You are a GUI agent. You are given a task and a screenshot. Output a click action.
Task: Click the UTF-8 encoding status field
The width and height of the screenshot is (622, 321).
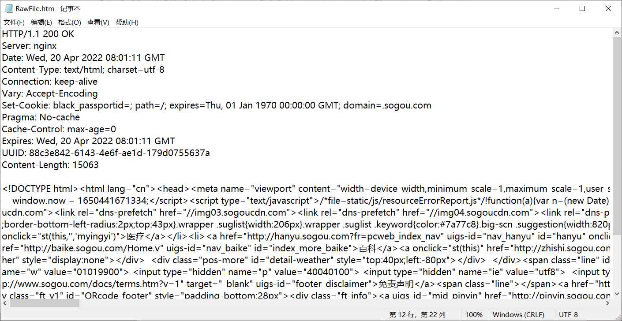568,315
